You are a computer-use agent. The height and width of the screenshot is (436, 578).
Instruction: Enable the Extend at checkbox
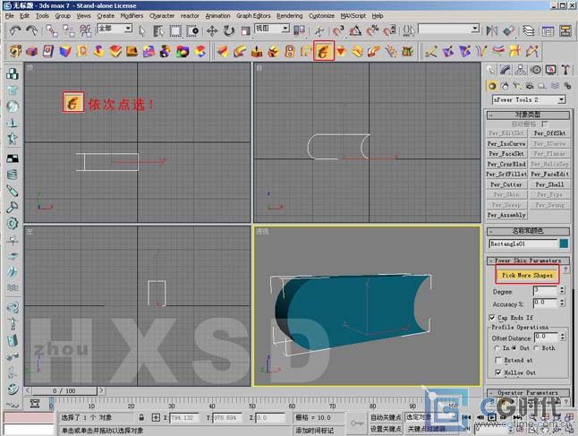point(498,360)
